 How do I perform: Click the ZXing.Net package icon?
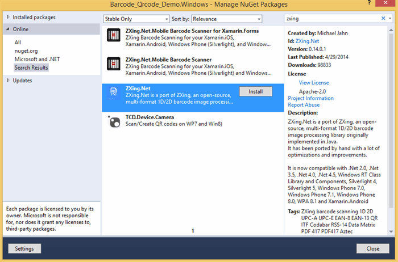[x=114, y=92]
